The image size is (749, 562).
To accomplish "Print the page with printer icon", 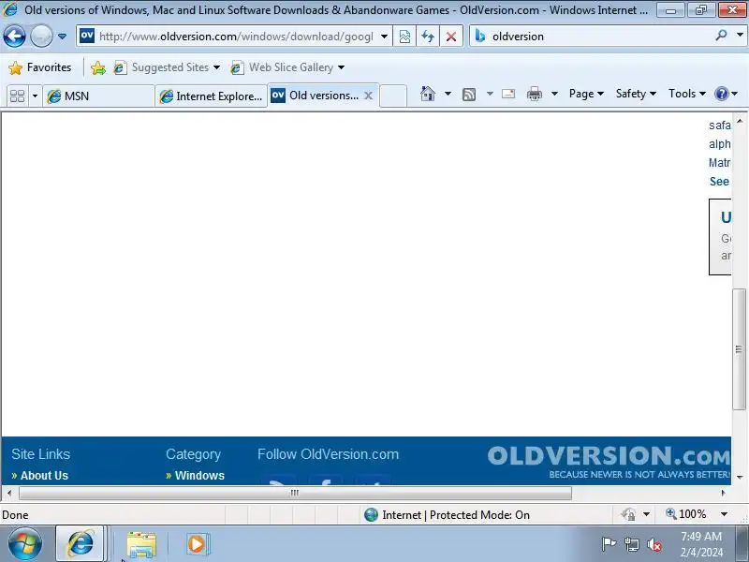I will click(534, 94).
